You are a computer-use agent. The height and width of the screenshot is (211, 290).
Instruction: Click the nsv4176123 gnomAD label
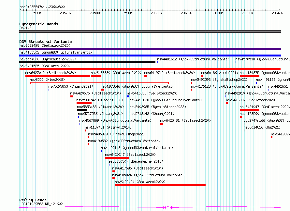pos(227,86)
